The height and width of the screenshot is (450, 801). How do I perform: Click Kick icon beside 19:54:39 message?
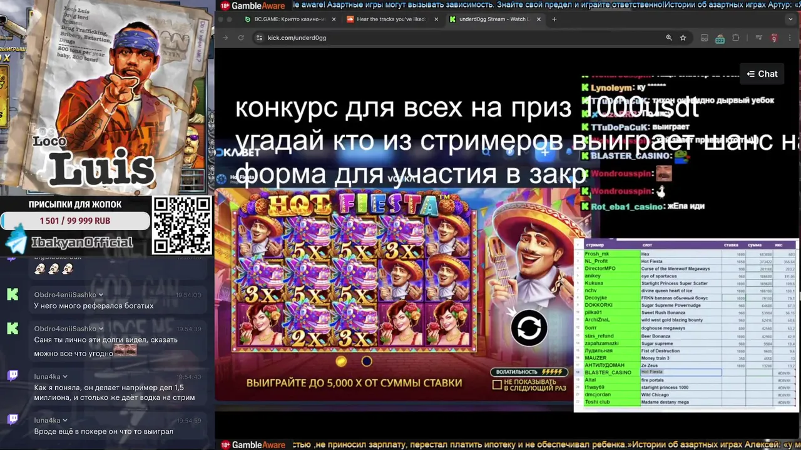[13, 329]
